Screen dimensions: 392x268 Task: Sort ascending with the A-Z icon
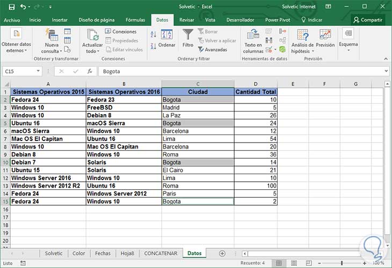(x=154, y=34)
